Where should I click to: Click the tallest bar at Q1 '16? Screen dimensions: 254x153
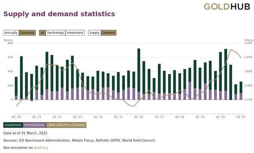click(139, 74)
